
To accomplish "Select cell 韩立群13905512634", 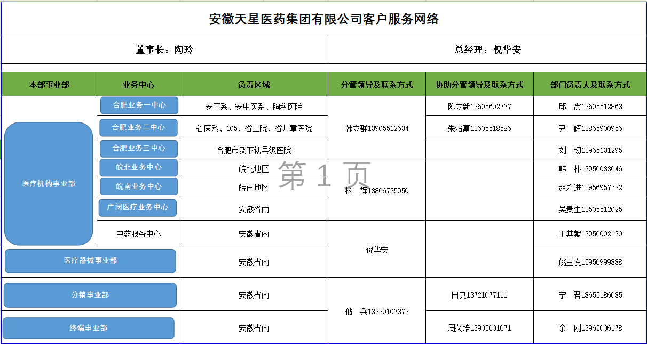I will point(377,128).
